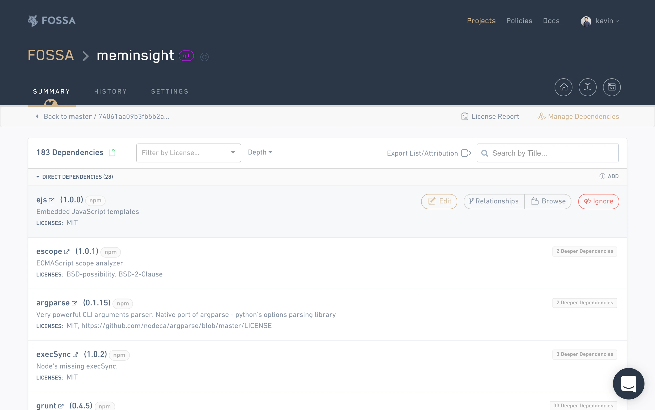Expand the Depth dropdown

[x=260, y=152]
